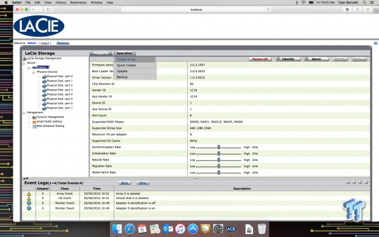Go to last event log page
This screenshot has height=237, width=379.
(x=366, y=182)
